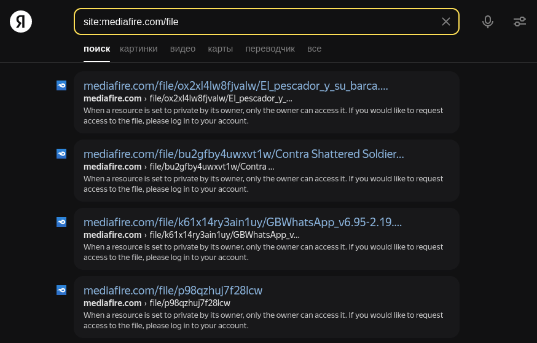
Task: Click the favicon beside Contra Shattered Soldier result
Action: [x=61, y=154]
